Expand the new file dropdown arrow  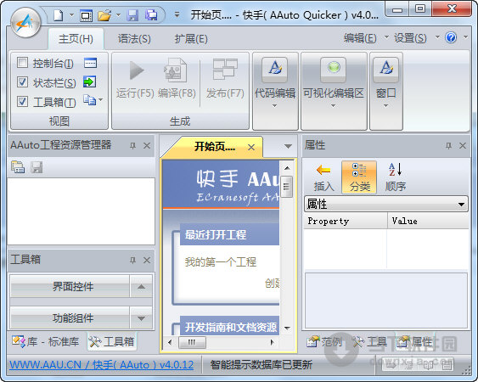pos(71,15)
